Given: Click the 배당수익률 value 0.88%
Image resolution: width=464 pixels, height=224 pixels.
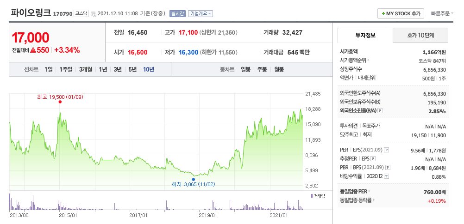Looking at the screenshot, I should (439, 177).
